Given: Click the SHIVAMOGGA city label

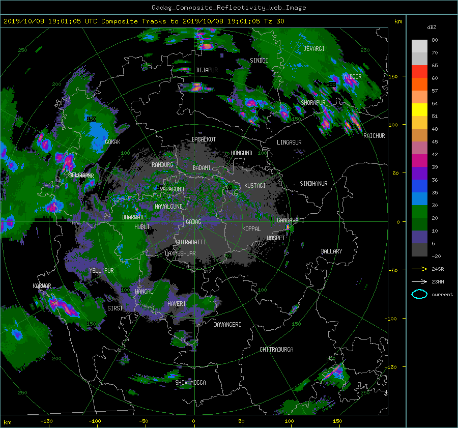Looking at the screenshot, I should click(x=190, y=383).
